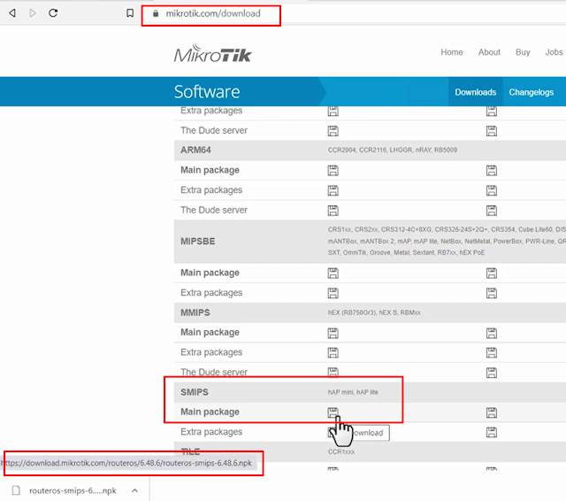This screenshot has width=566, height=501.
Task: Download MIPSBE Extra packages, right column icon
Action: (492, 293)
